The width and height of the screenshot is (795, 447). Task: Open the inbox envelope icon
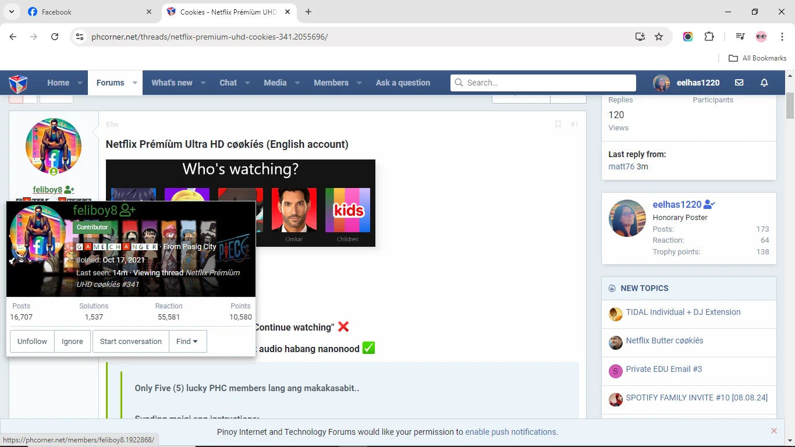(739, 83)
